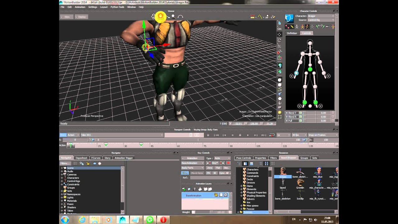The image size is (398, 224).
Task: Click the IK Blend T slider
Action: pos(310,113)
